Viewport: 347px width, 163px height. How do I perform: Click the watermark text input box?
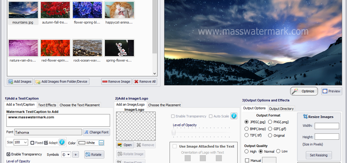58,120
